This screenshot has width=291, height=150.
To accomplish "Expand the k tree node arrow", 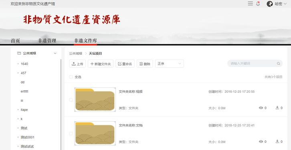I will pos(18,119).
